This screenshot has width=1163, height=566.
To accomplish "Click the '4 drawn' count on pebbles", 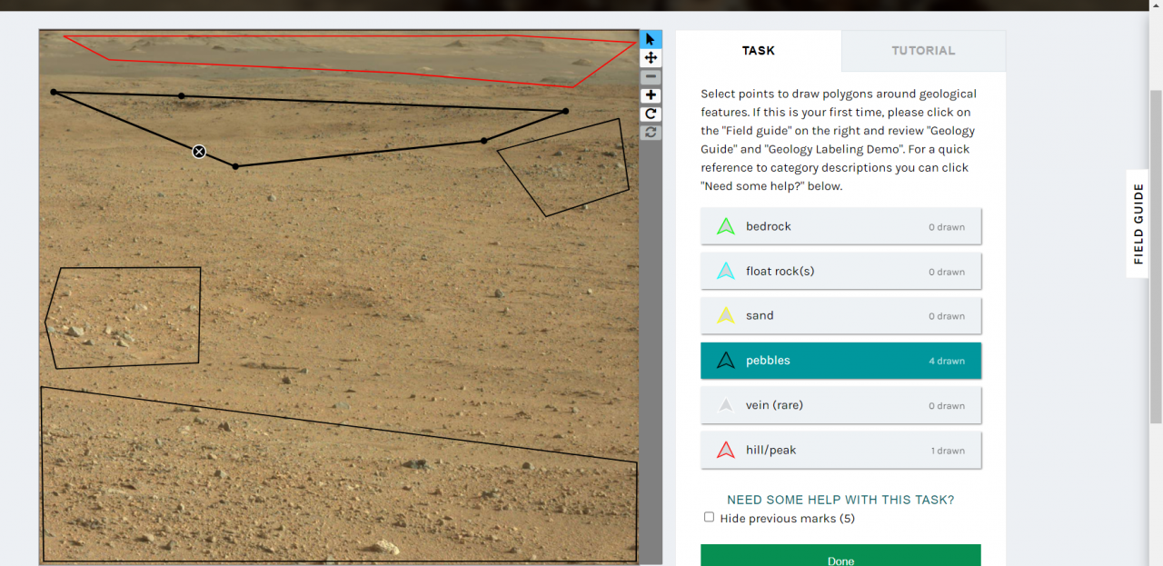I will pos(947,362).
